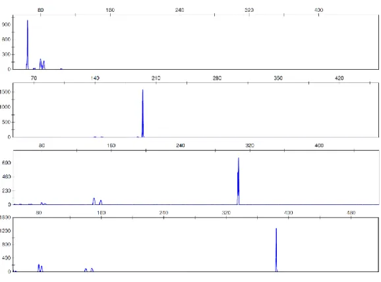Select the y-axis label "460" in the third panel
This screenshot has width=381, height=282.
pos(7,177)
